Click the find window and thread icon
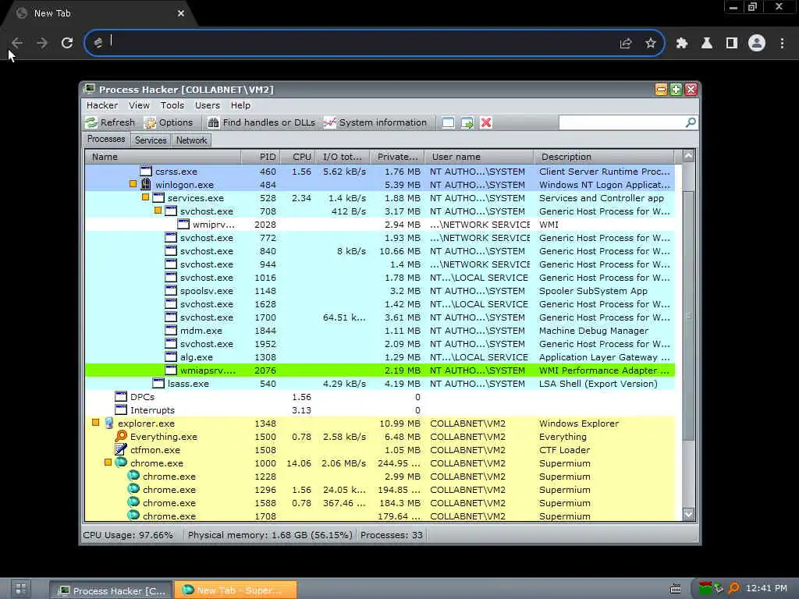This screenshot has height=599, width=799. [x=467, y=122]
